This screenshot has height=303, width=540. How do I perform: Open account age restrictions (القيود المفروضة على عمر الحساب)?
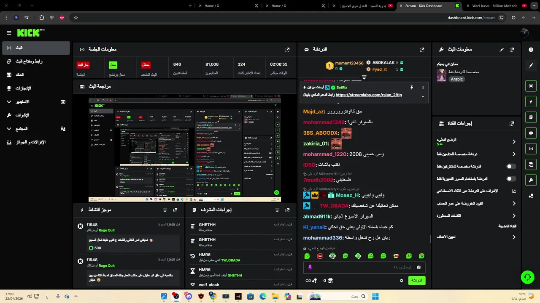pyautogui.click(x=476, y=203)
